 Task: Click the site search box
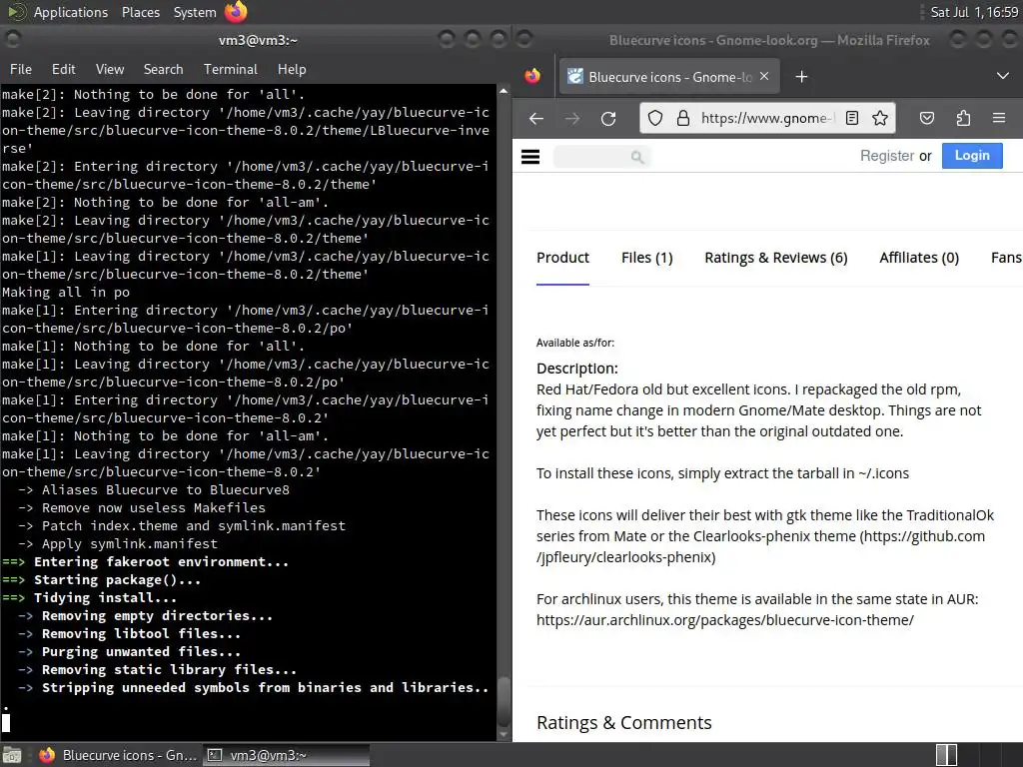[x=601, y=157]
